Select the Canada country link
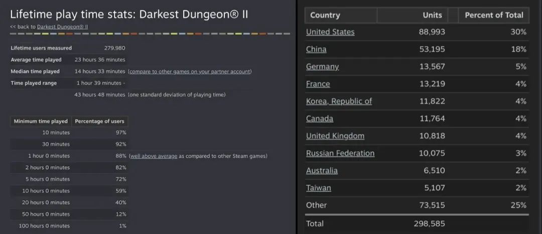The width and height of the screenshot is (542, 234). (320, 119)
